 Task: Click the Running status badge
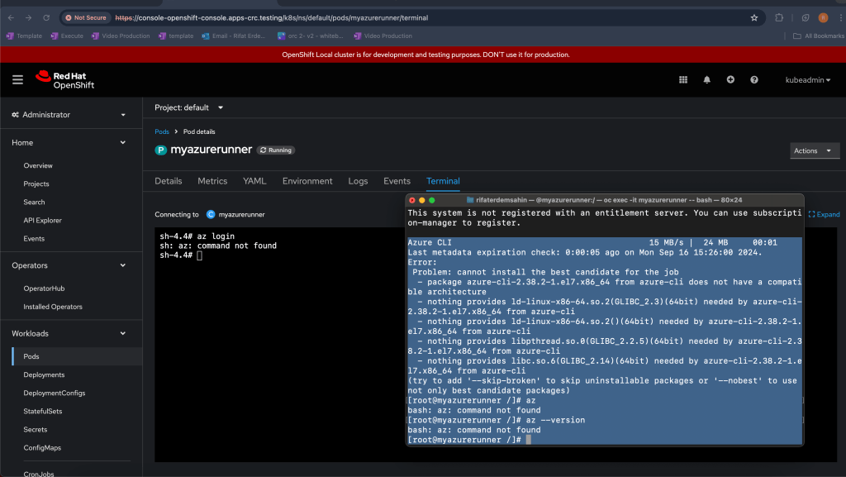click(x=276, y=150)
